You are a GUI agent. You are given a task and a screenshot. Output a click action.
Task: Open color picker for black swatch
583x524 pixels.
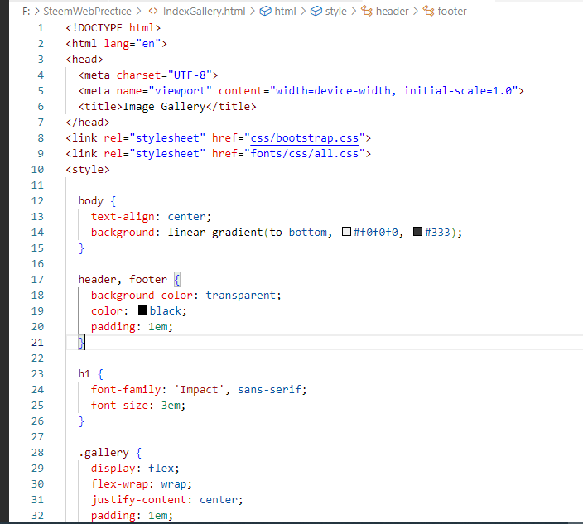pyautogui.click(x=142, y=310)
